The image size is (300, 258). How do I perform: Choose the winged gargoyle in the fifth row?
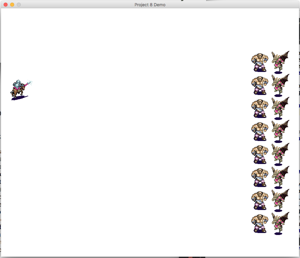pyautogui.click(x=280, y=154)
